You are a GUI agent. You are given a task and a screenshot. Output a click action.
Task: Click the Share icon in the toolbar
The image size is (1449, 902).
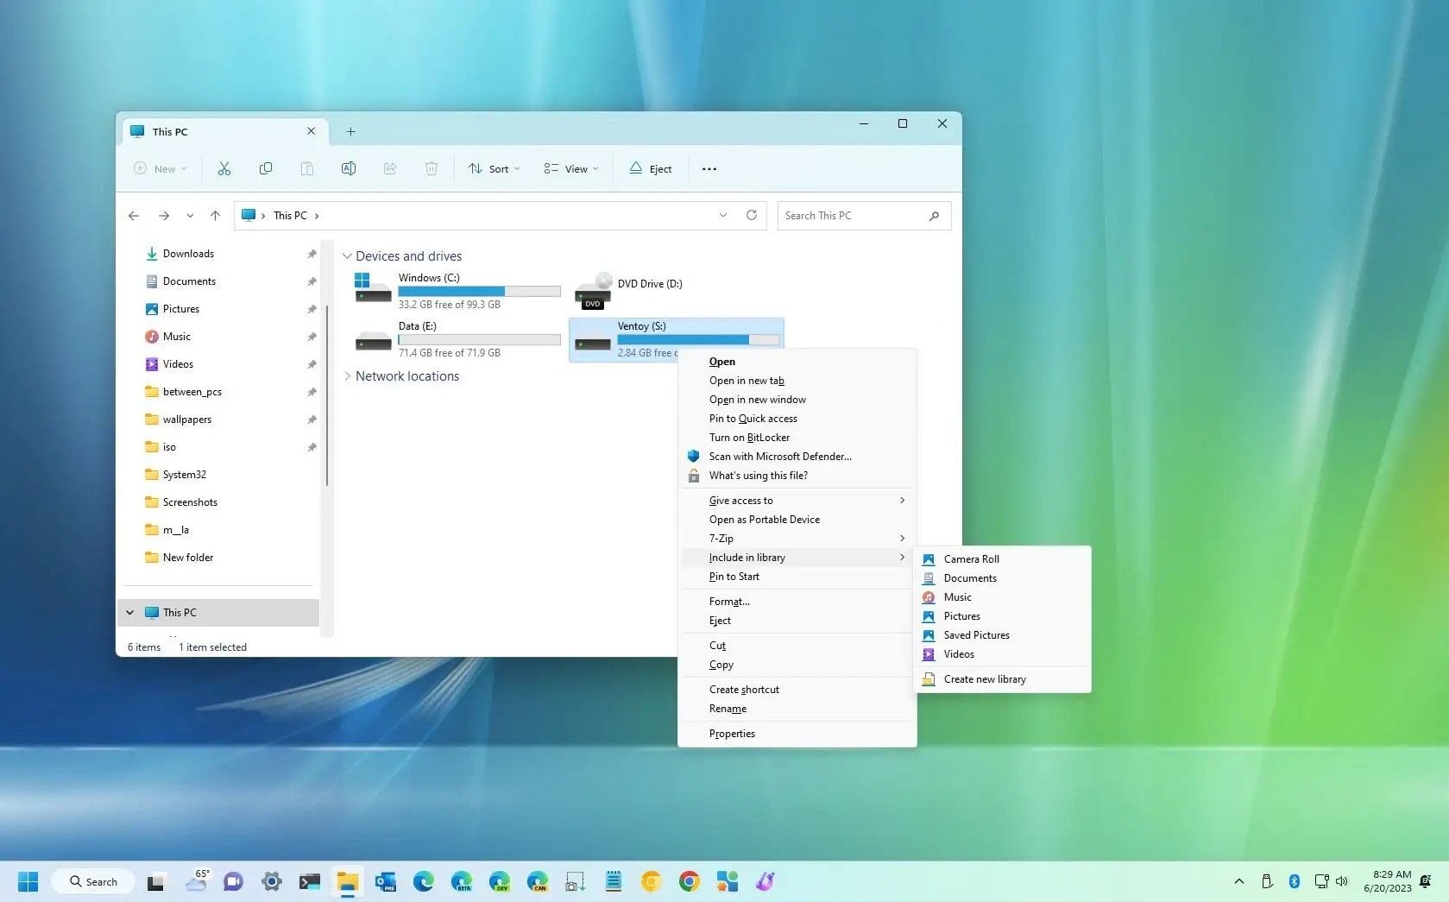coord(389,168)
